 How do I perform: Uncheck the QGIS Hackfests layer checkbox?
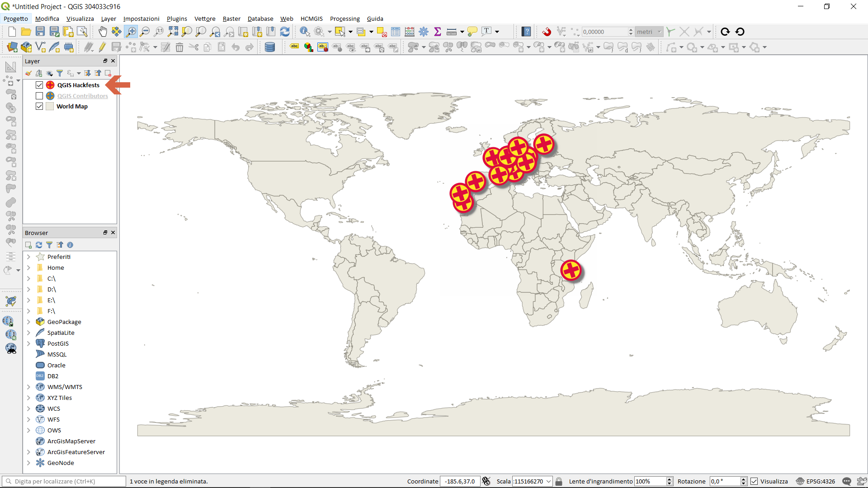pyautogui.click(x=39, y=85)
